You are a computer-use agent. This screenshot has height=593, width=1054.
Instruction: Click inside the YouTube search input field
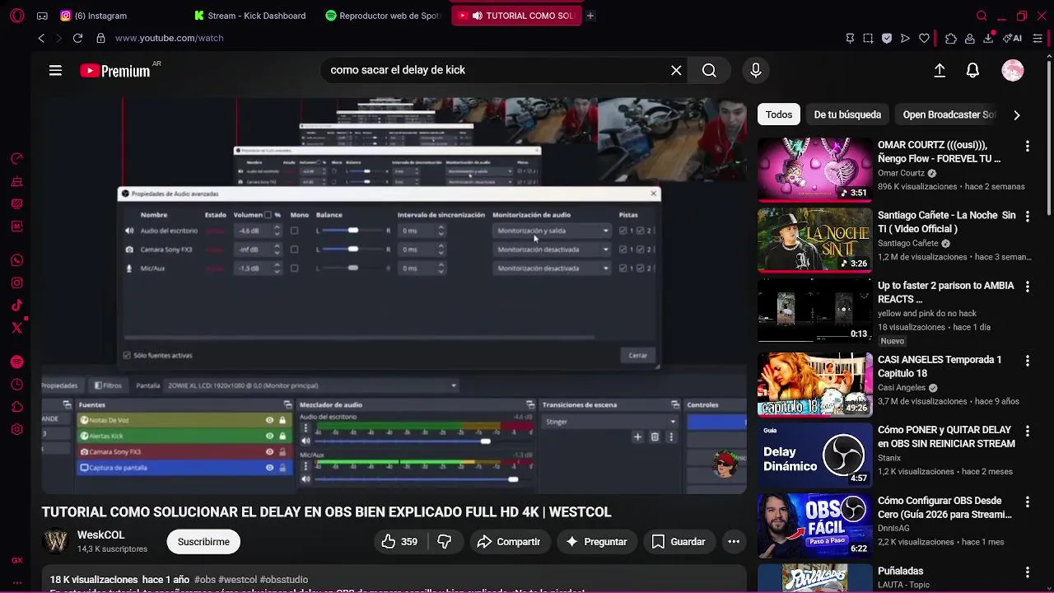[494, 71]
